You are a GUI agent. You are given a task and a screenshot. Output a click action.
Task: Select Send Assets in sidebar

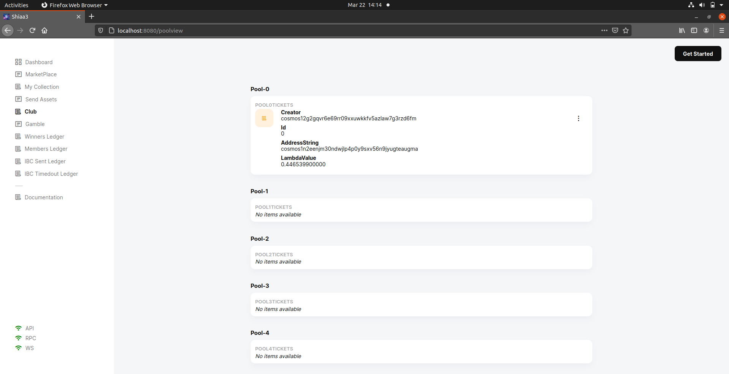[36, 99]
